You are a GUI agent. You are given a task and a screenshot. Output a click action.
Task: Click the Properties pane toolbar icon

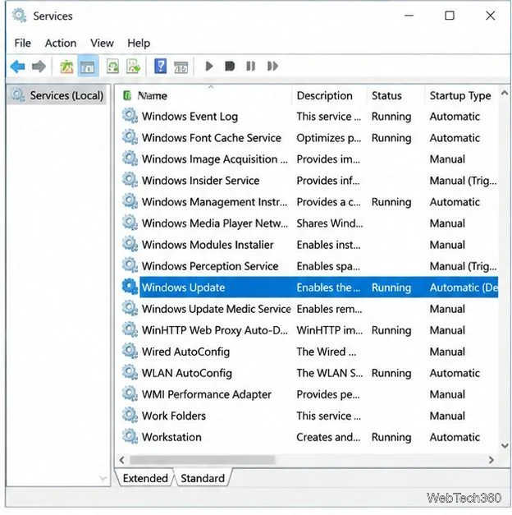click(181, 67)
